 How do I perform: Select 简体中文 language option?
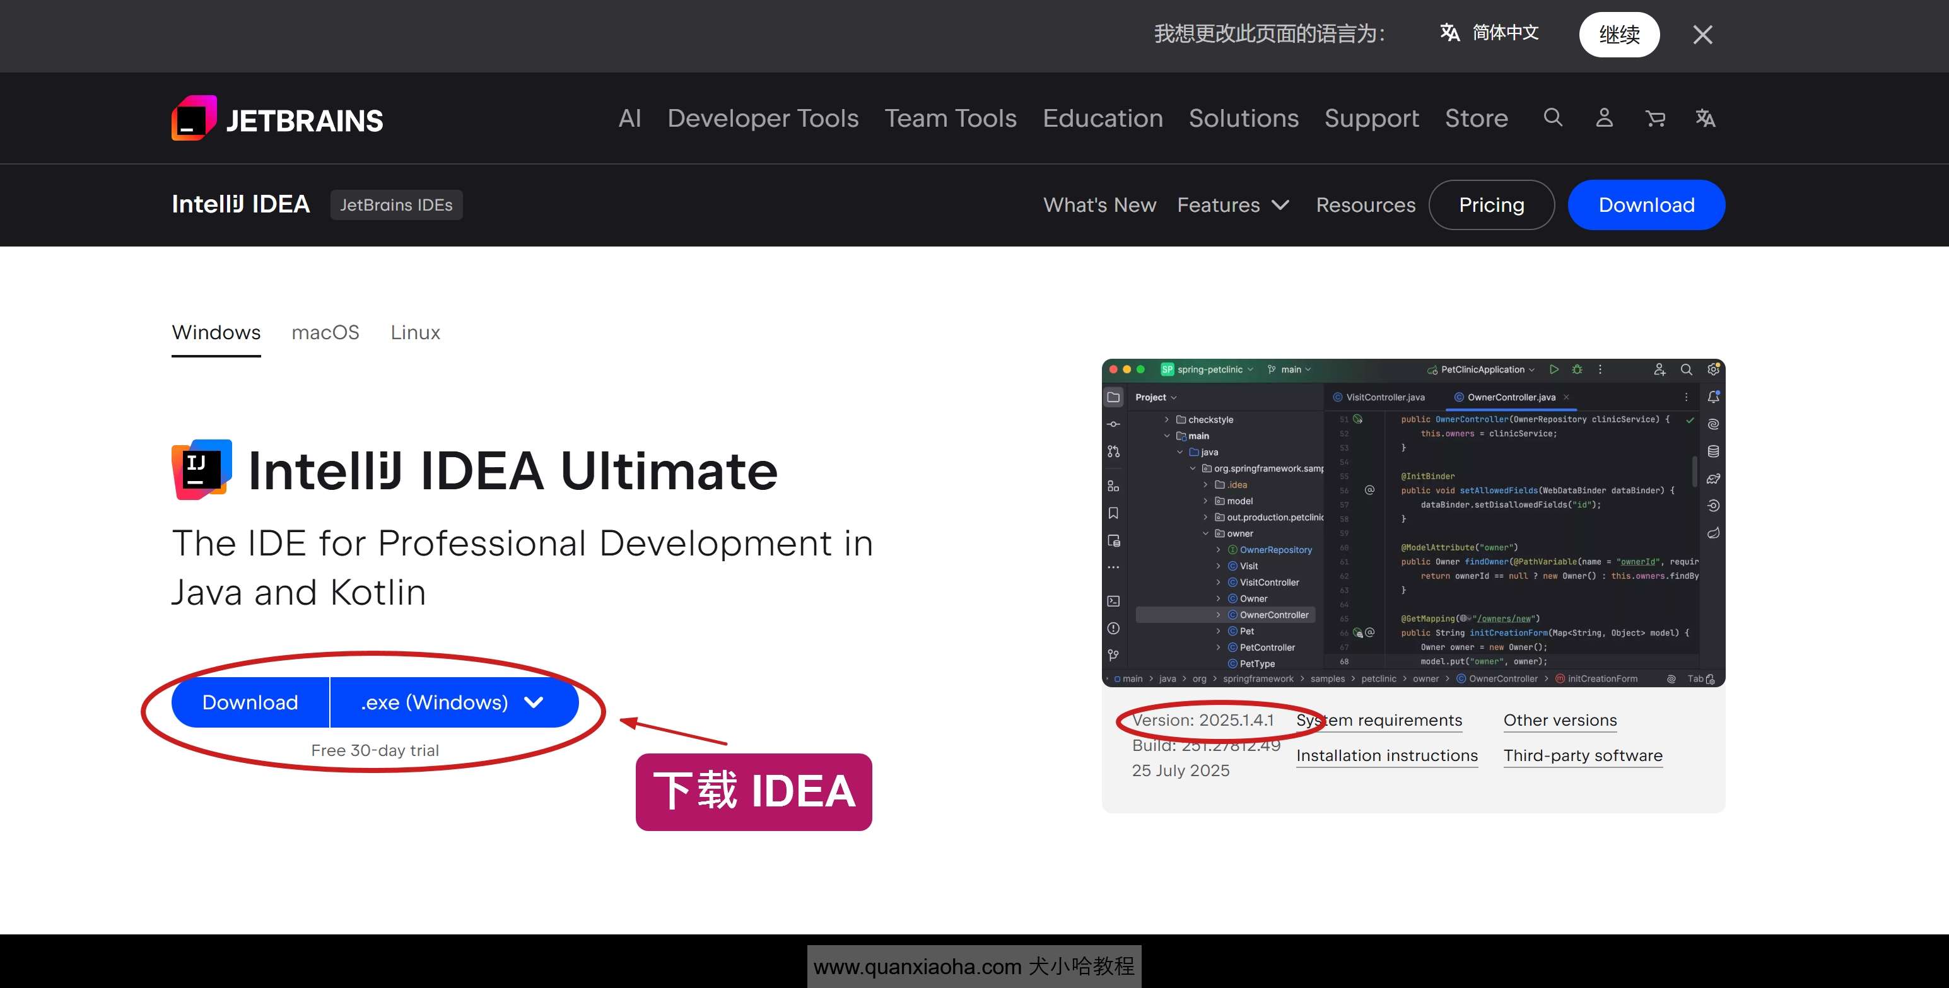1489,33
